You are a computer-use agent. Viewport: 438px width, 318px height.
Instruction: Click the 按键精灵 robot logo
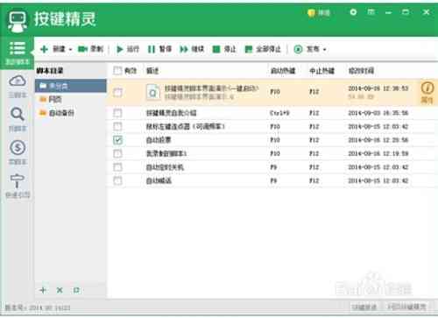pyautogui.click(x=18, y=21)
